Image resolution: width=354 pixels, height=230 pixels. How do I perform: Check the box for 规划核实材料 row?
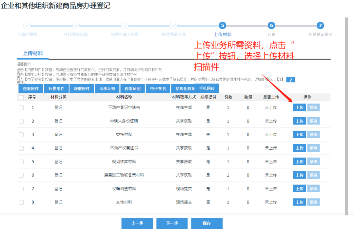coord(21,161)
